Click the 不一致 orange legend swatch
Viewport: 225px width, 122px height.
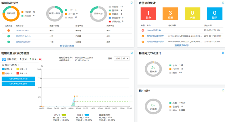pos(66,14)
